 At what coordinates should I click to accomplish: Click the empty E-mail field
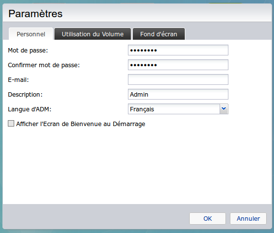[x=178, y=79]
